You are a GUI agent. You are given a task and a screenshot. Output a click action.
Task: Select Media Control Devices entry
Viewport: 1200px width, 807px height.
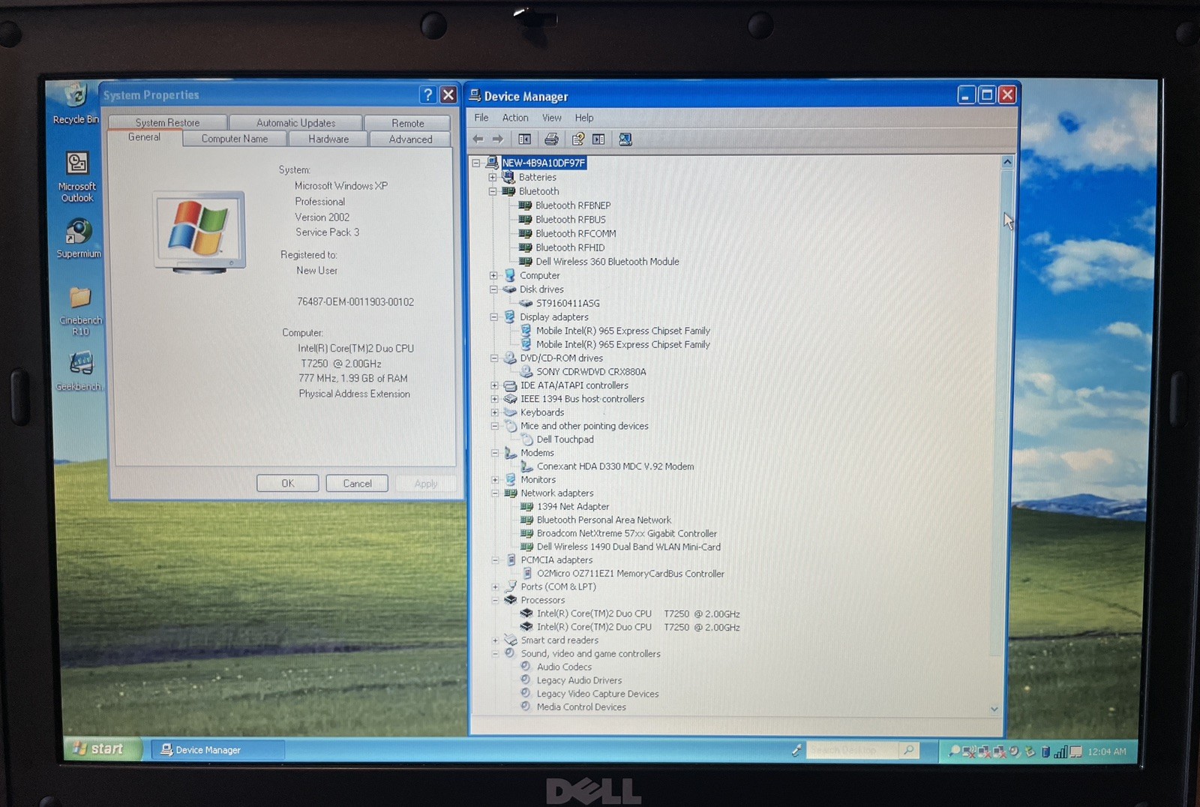pyautogui.click(x=581, y=707)
